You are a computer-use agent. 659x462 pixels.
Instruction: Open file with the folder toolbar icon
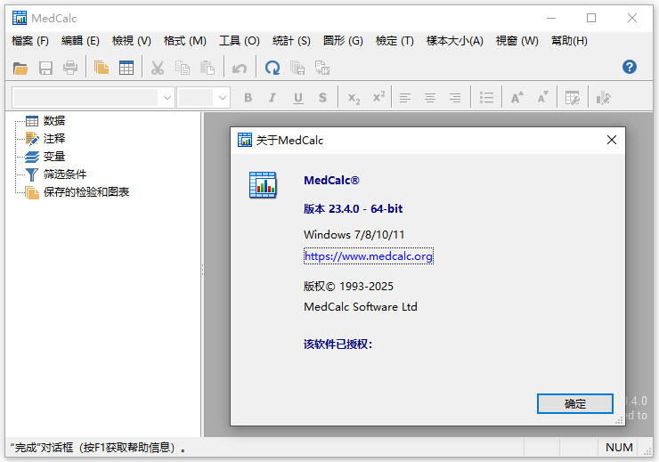20,68
